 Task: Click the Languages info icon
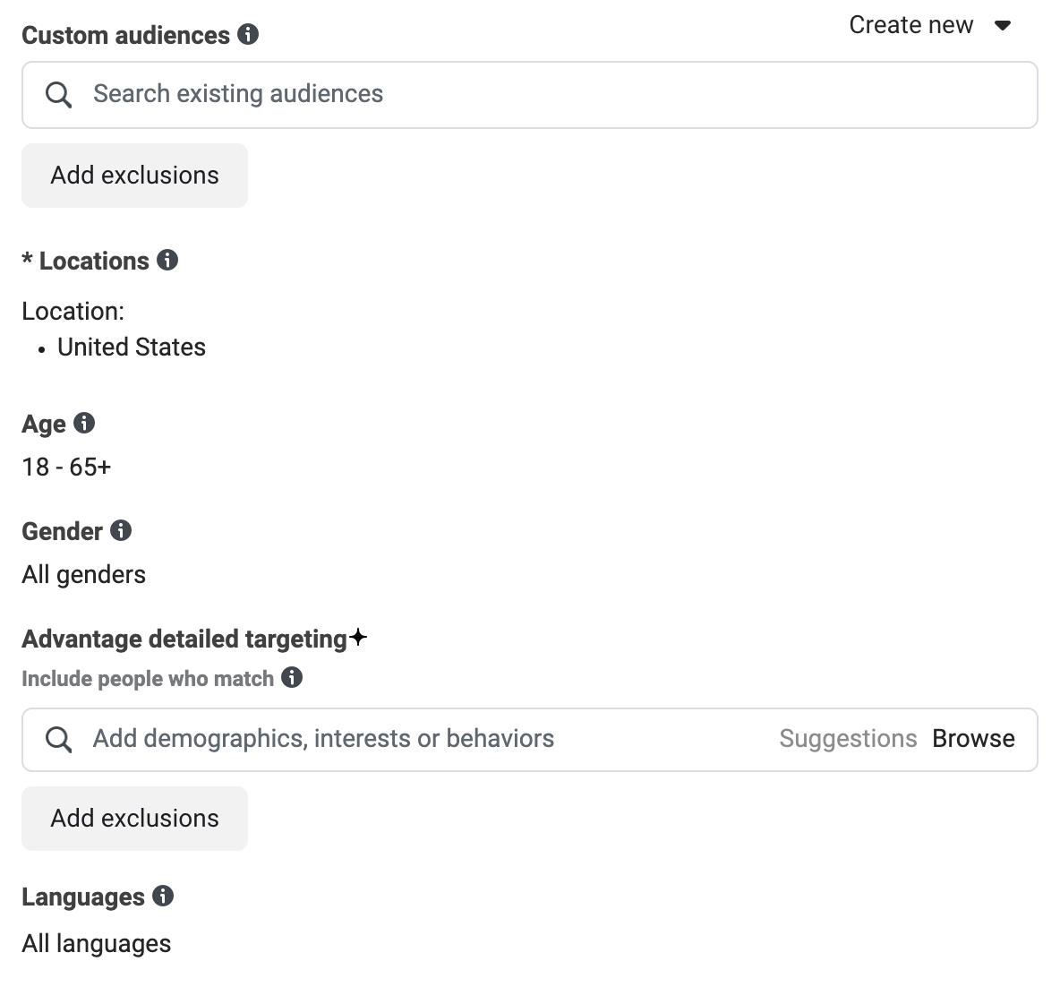pos(162,896)
